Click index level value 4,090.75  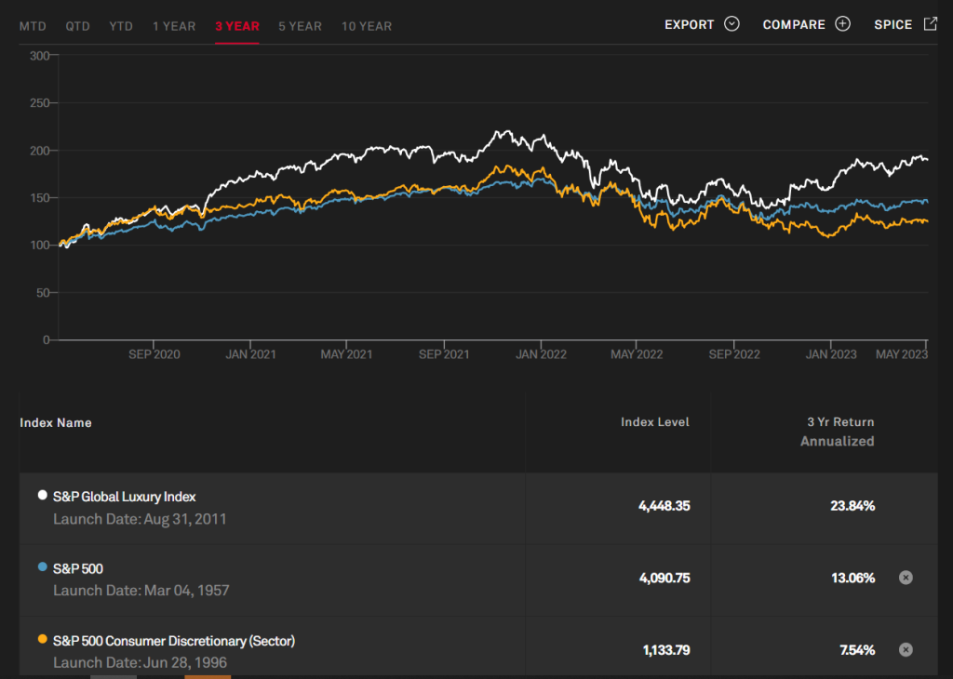(664, 579)
